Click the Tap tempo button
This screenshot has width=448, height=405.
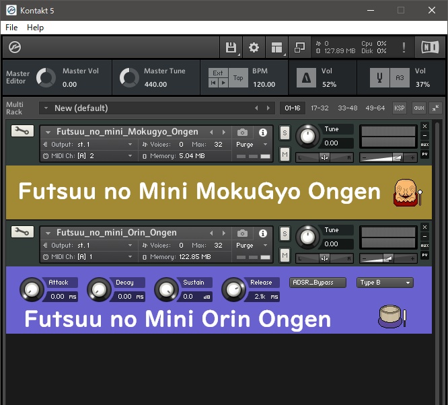pyautogui.click(x=238, y=78)
